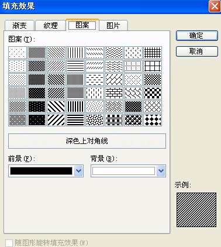This screenshot has height=247, width=221.
Task: Select the 30% crosshatch pattern, first swatch fifth row
Action: pos(18,107)
